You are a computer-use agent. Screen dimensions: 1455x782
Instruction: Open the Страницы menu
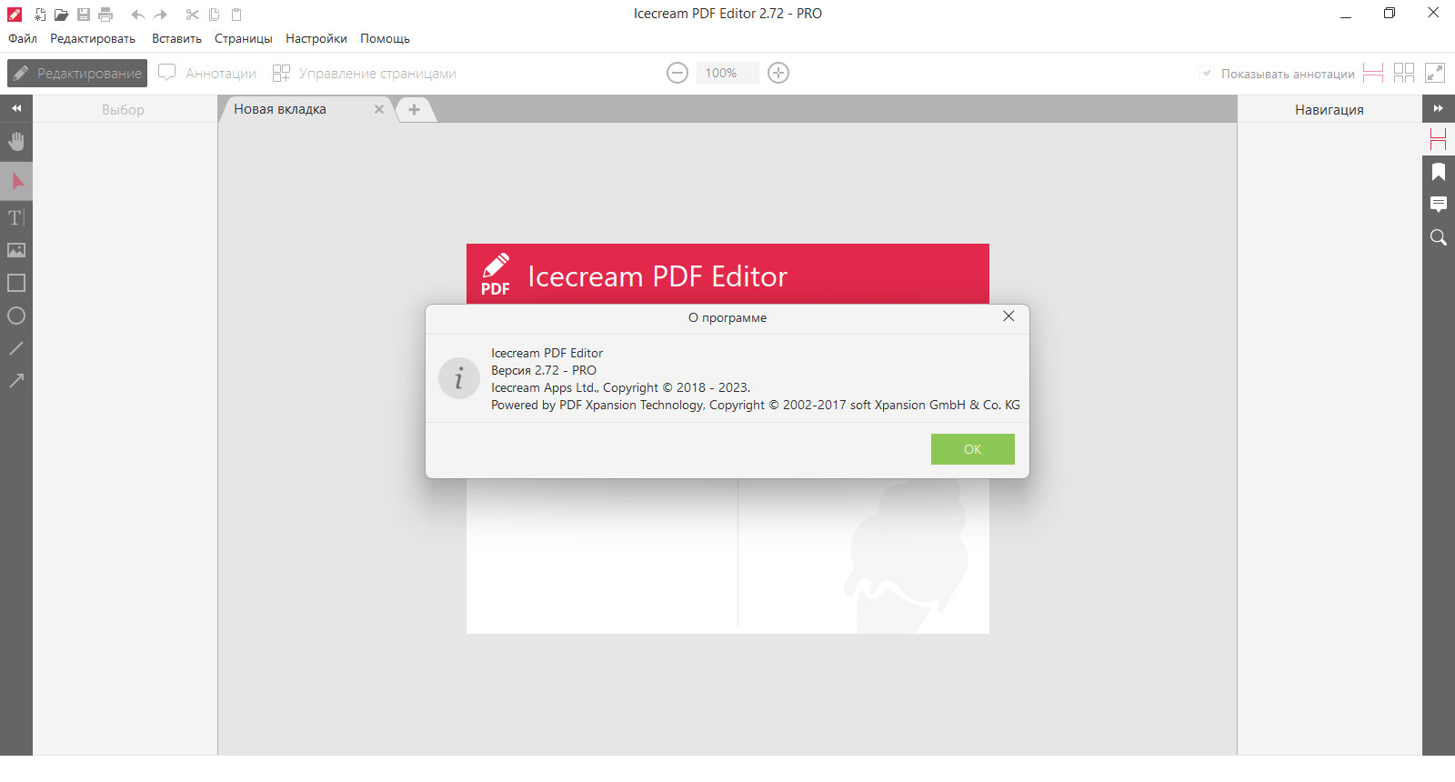[244, 38]
